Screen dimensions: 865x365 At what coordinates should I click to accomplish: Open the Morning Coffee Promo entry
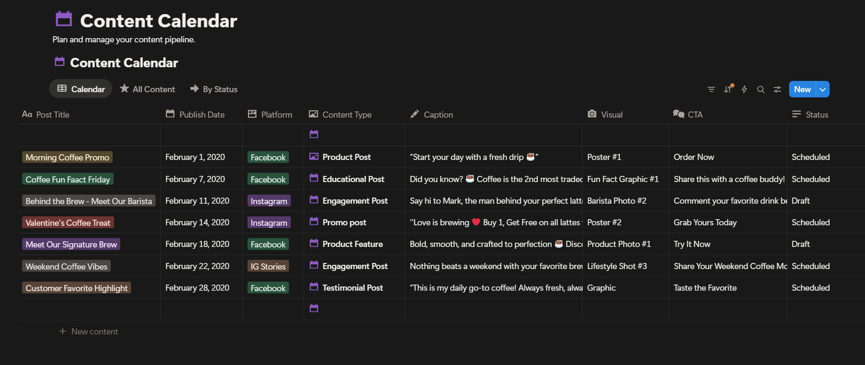point(67,157)
